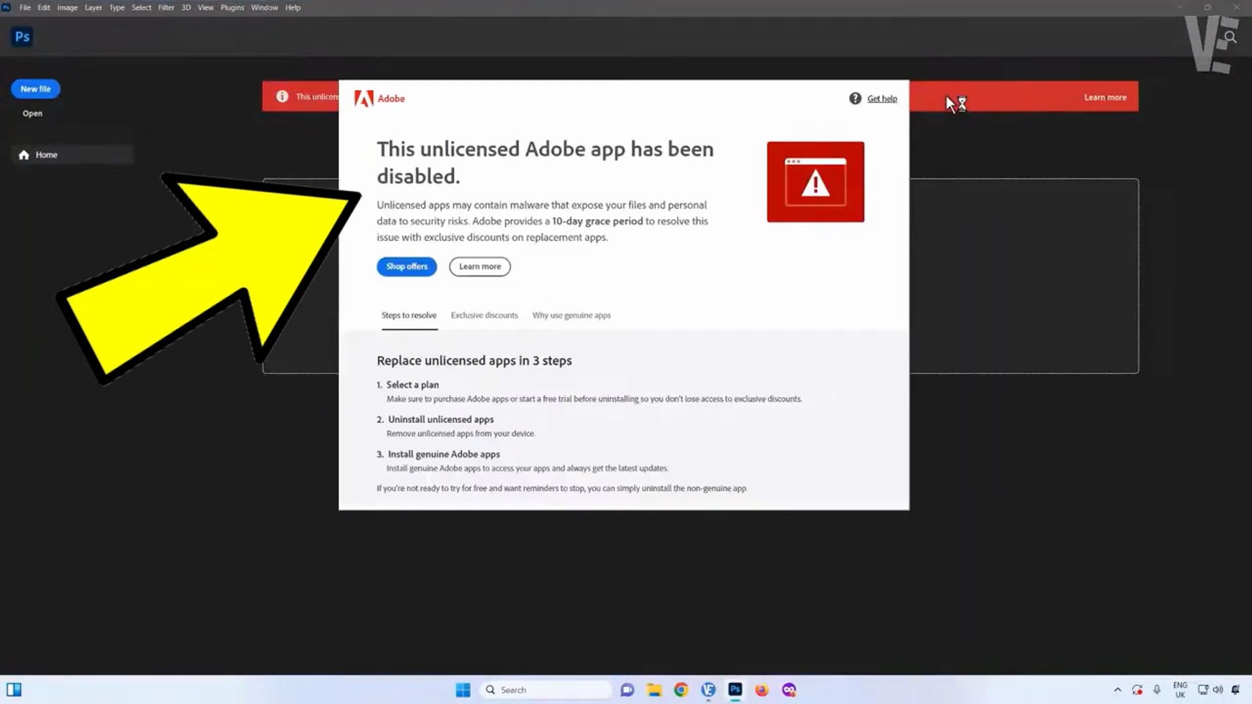
Task: Click the New file button
Action: coord(35,89)
